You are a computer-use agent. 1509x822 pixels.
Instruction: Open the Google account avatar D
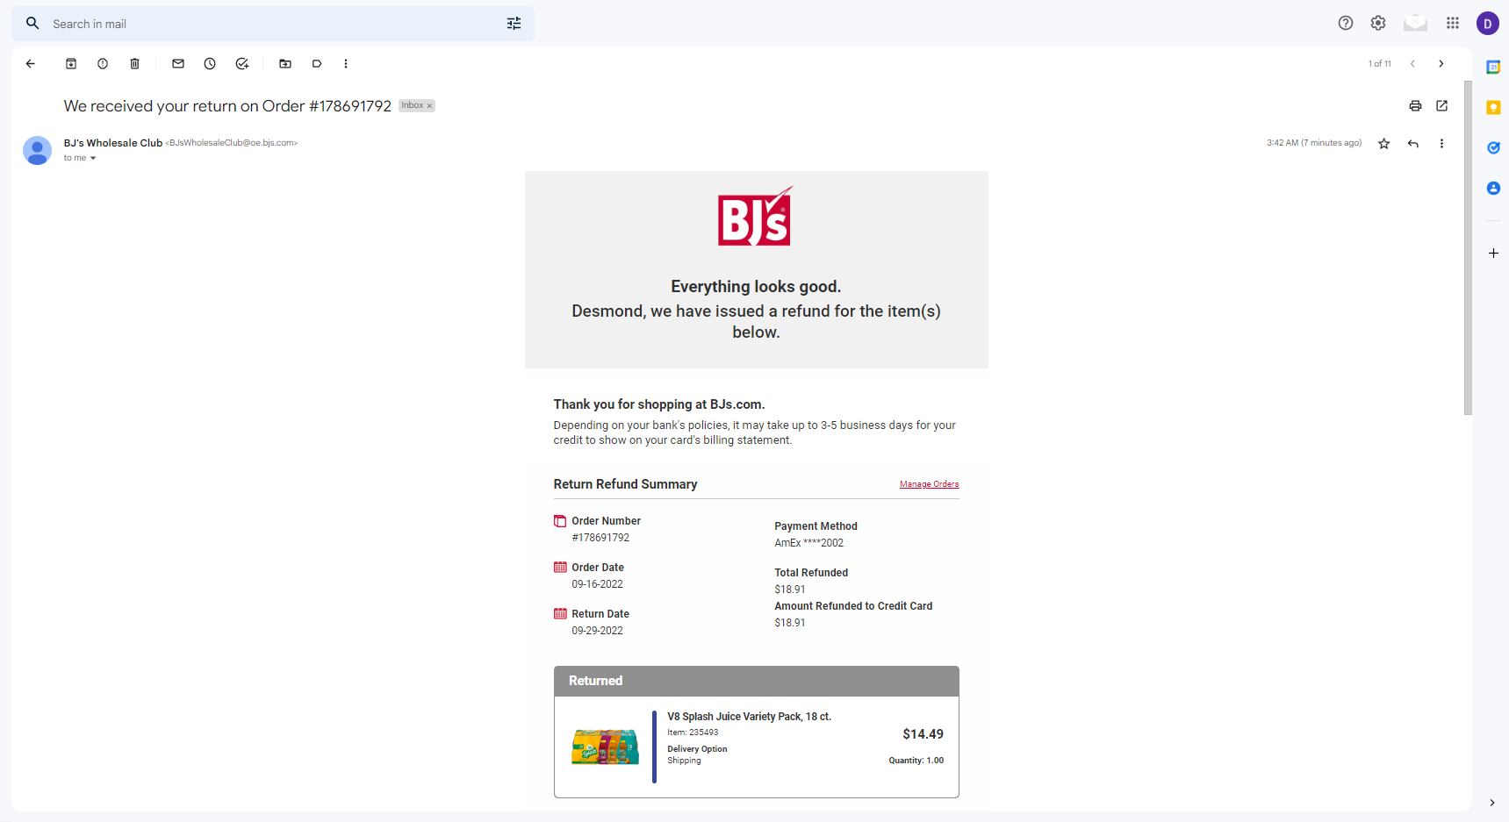coord(1488,24)
